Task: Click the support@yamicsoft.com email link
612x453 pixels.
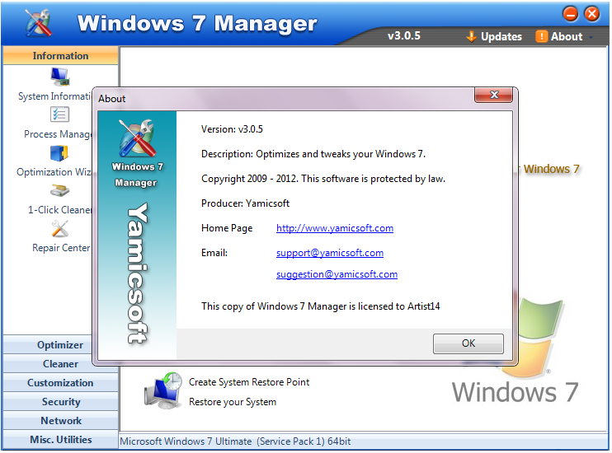Action: click(330, 253)
